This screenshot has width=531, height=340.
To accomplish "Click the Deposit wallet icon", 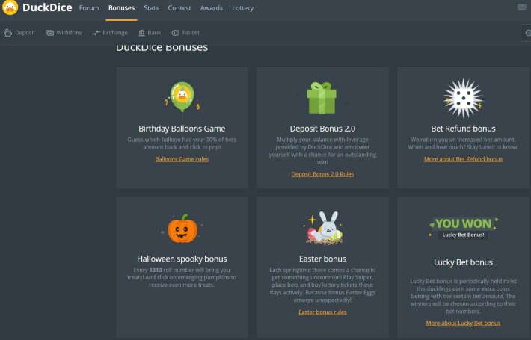I will 8,33.
